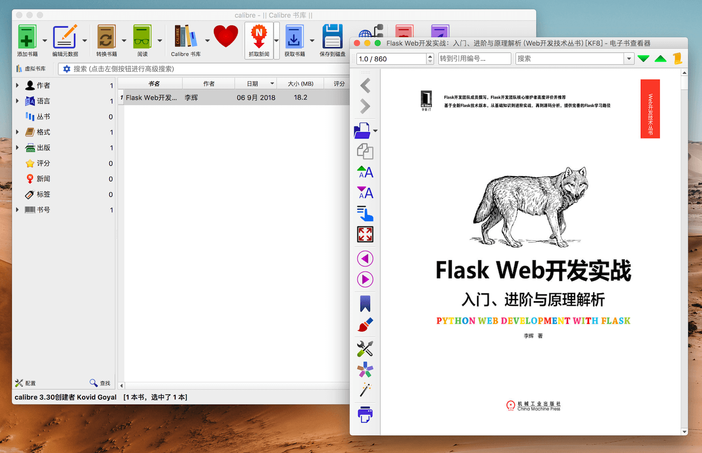The width and height of the screenshot is (702, 453).
Task: Click the red heart donate icon
Action: [226, 37]
